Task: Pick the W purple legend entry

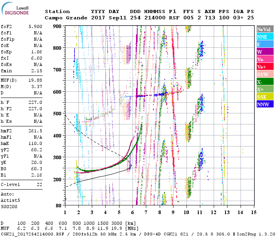Action: pyautogui.click(x=264, y=52)
